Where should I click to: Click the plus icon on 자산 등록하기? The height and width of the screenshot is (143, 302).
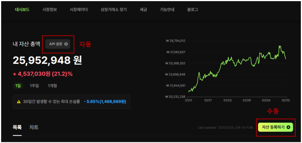(288, 127)
